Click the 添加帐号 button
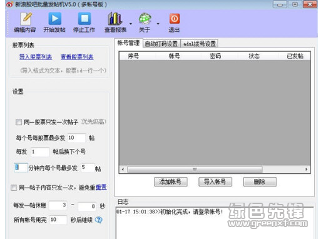The height and width of the screenshot is (239, 321). point(171,182)
